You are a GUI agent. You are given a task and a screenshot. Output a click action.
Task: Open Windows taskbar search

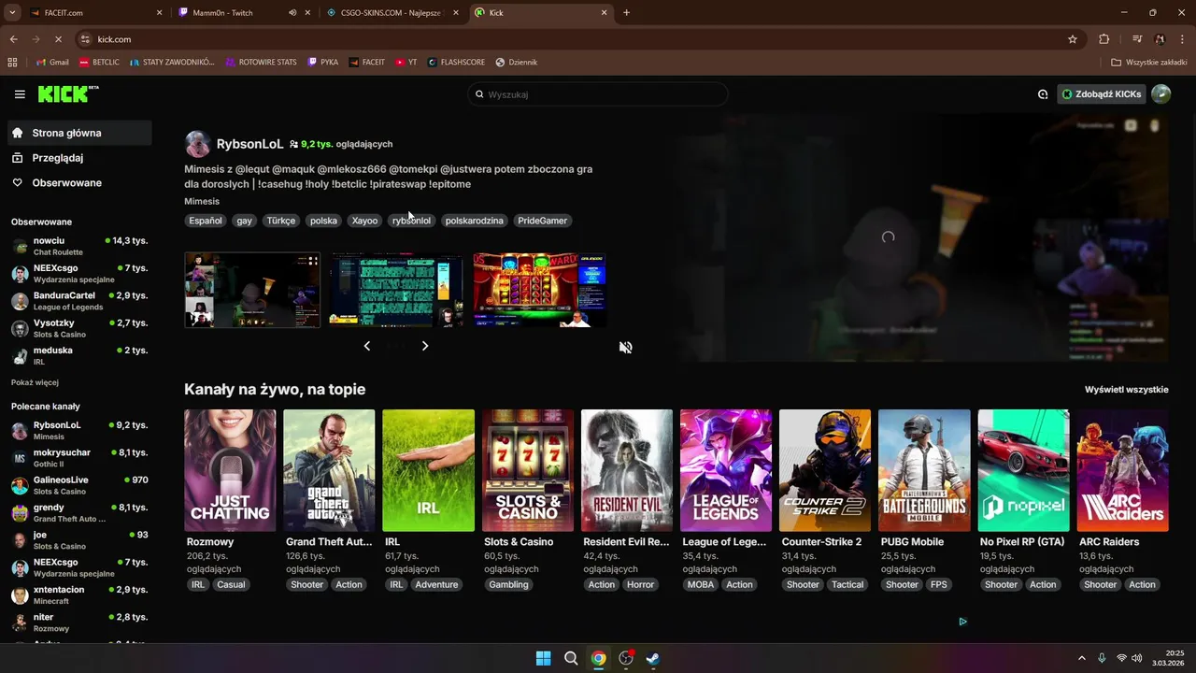point(571,658)
